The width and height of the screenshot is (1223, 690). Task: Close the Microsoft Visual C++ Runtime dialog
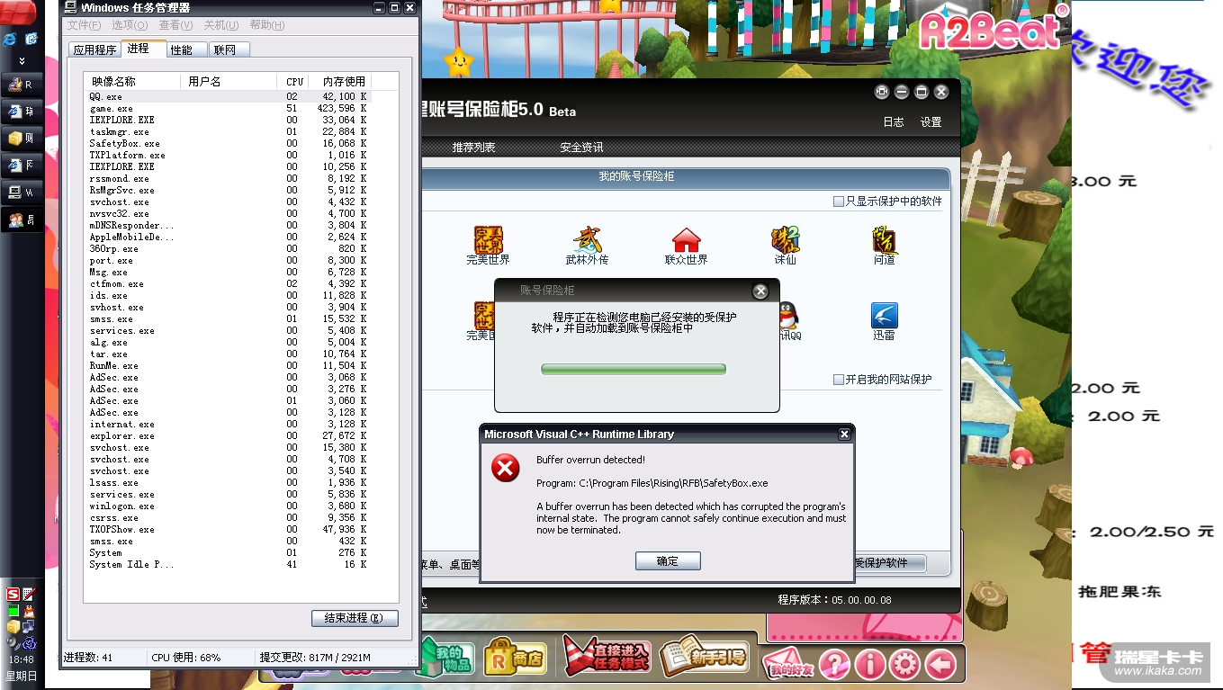(844, 435)
